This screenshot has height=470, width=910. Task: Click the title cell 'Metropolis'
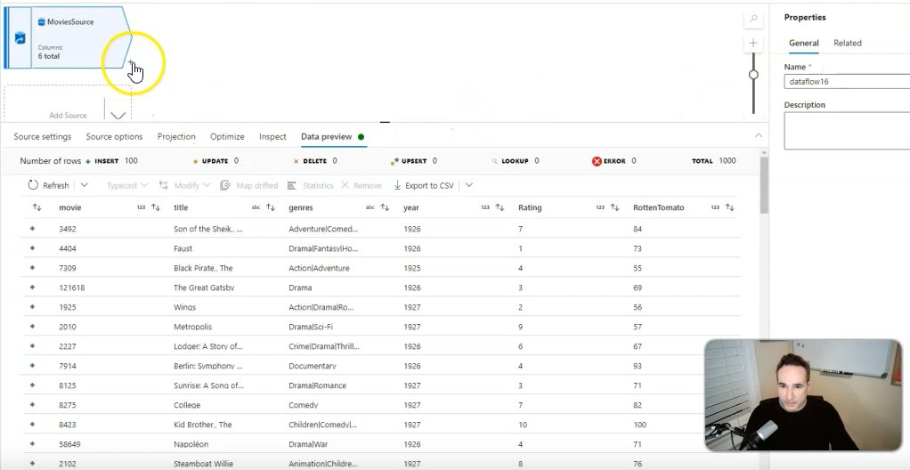coord(191,327)
